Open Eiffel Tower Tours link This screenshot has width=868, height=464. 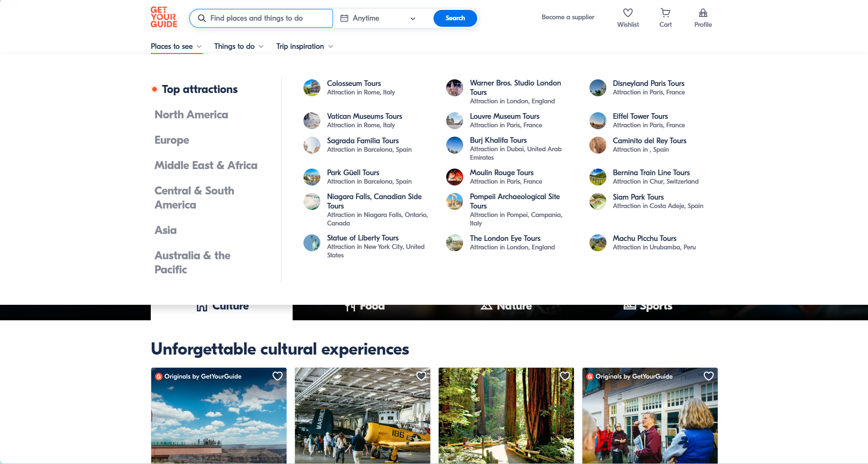point(640,116)
